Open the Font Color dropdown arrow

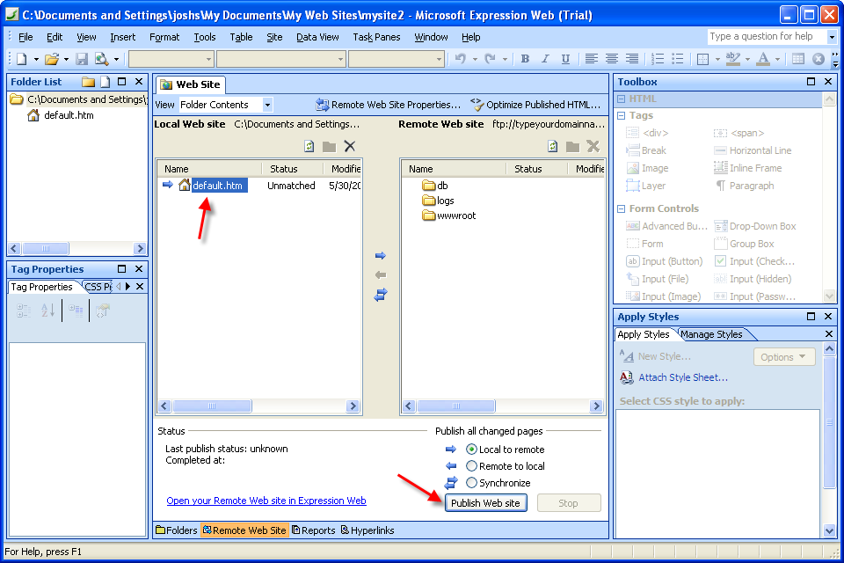pyautogui.click(x=777, y=59)
